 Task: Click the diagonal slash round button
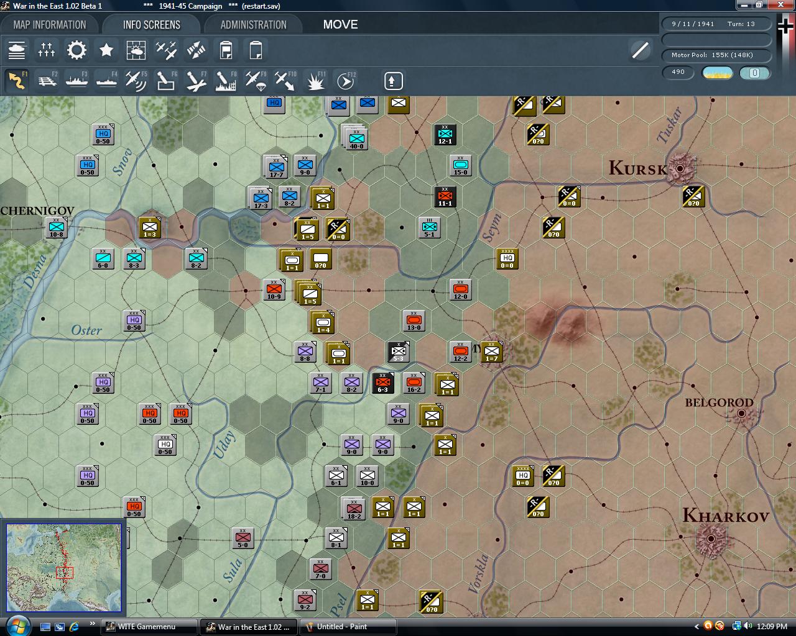pyautogui.click(x=640, y=50)
